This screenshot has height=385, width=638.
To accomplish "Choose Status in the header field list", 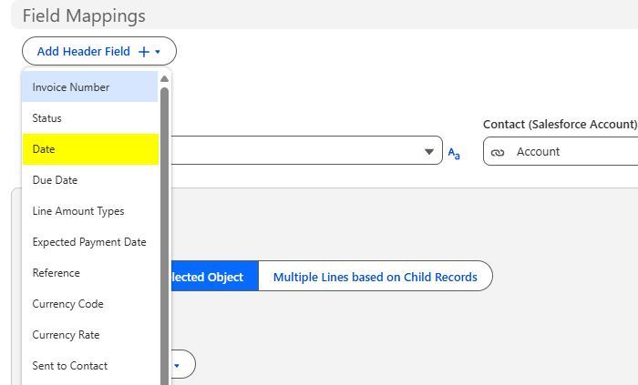I will (x=90, y=118).
